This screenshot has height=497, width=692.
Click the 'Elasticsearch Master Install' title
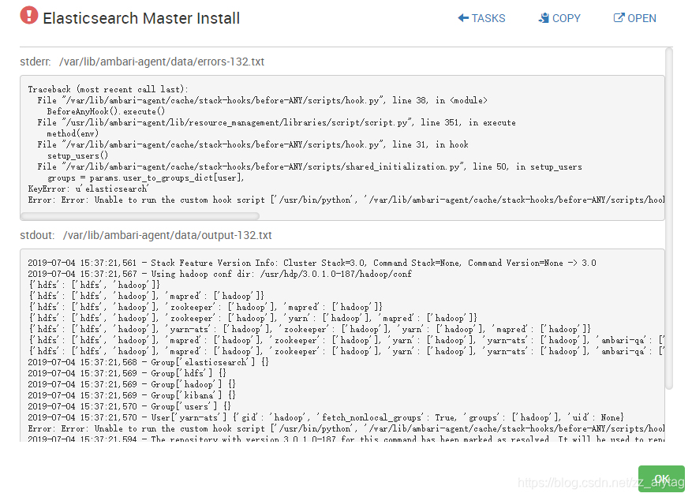141,18
